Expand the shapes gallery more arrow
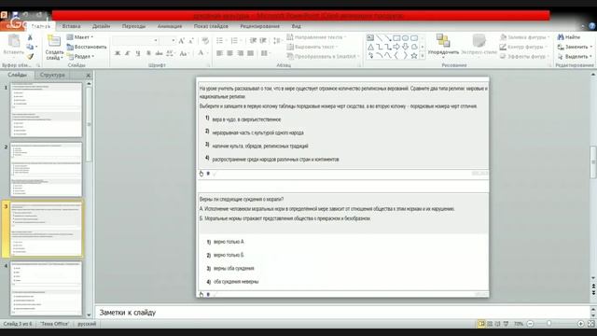The image size is (597, 336). pos(423,56)
